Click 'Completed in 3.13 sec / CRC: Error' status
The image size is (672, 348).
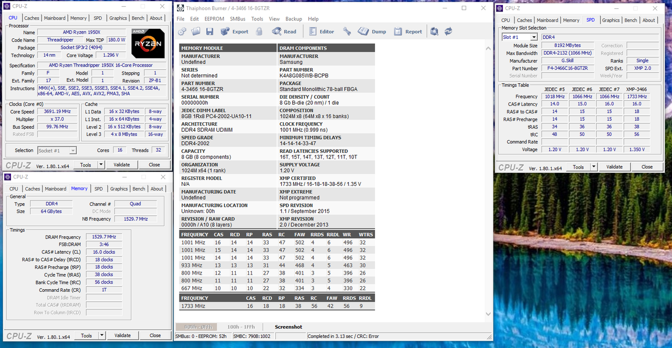click(x=343, y=336)
